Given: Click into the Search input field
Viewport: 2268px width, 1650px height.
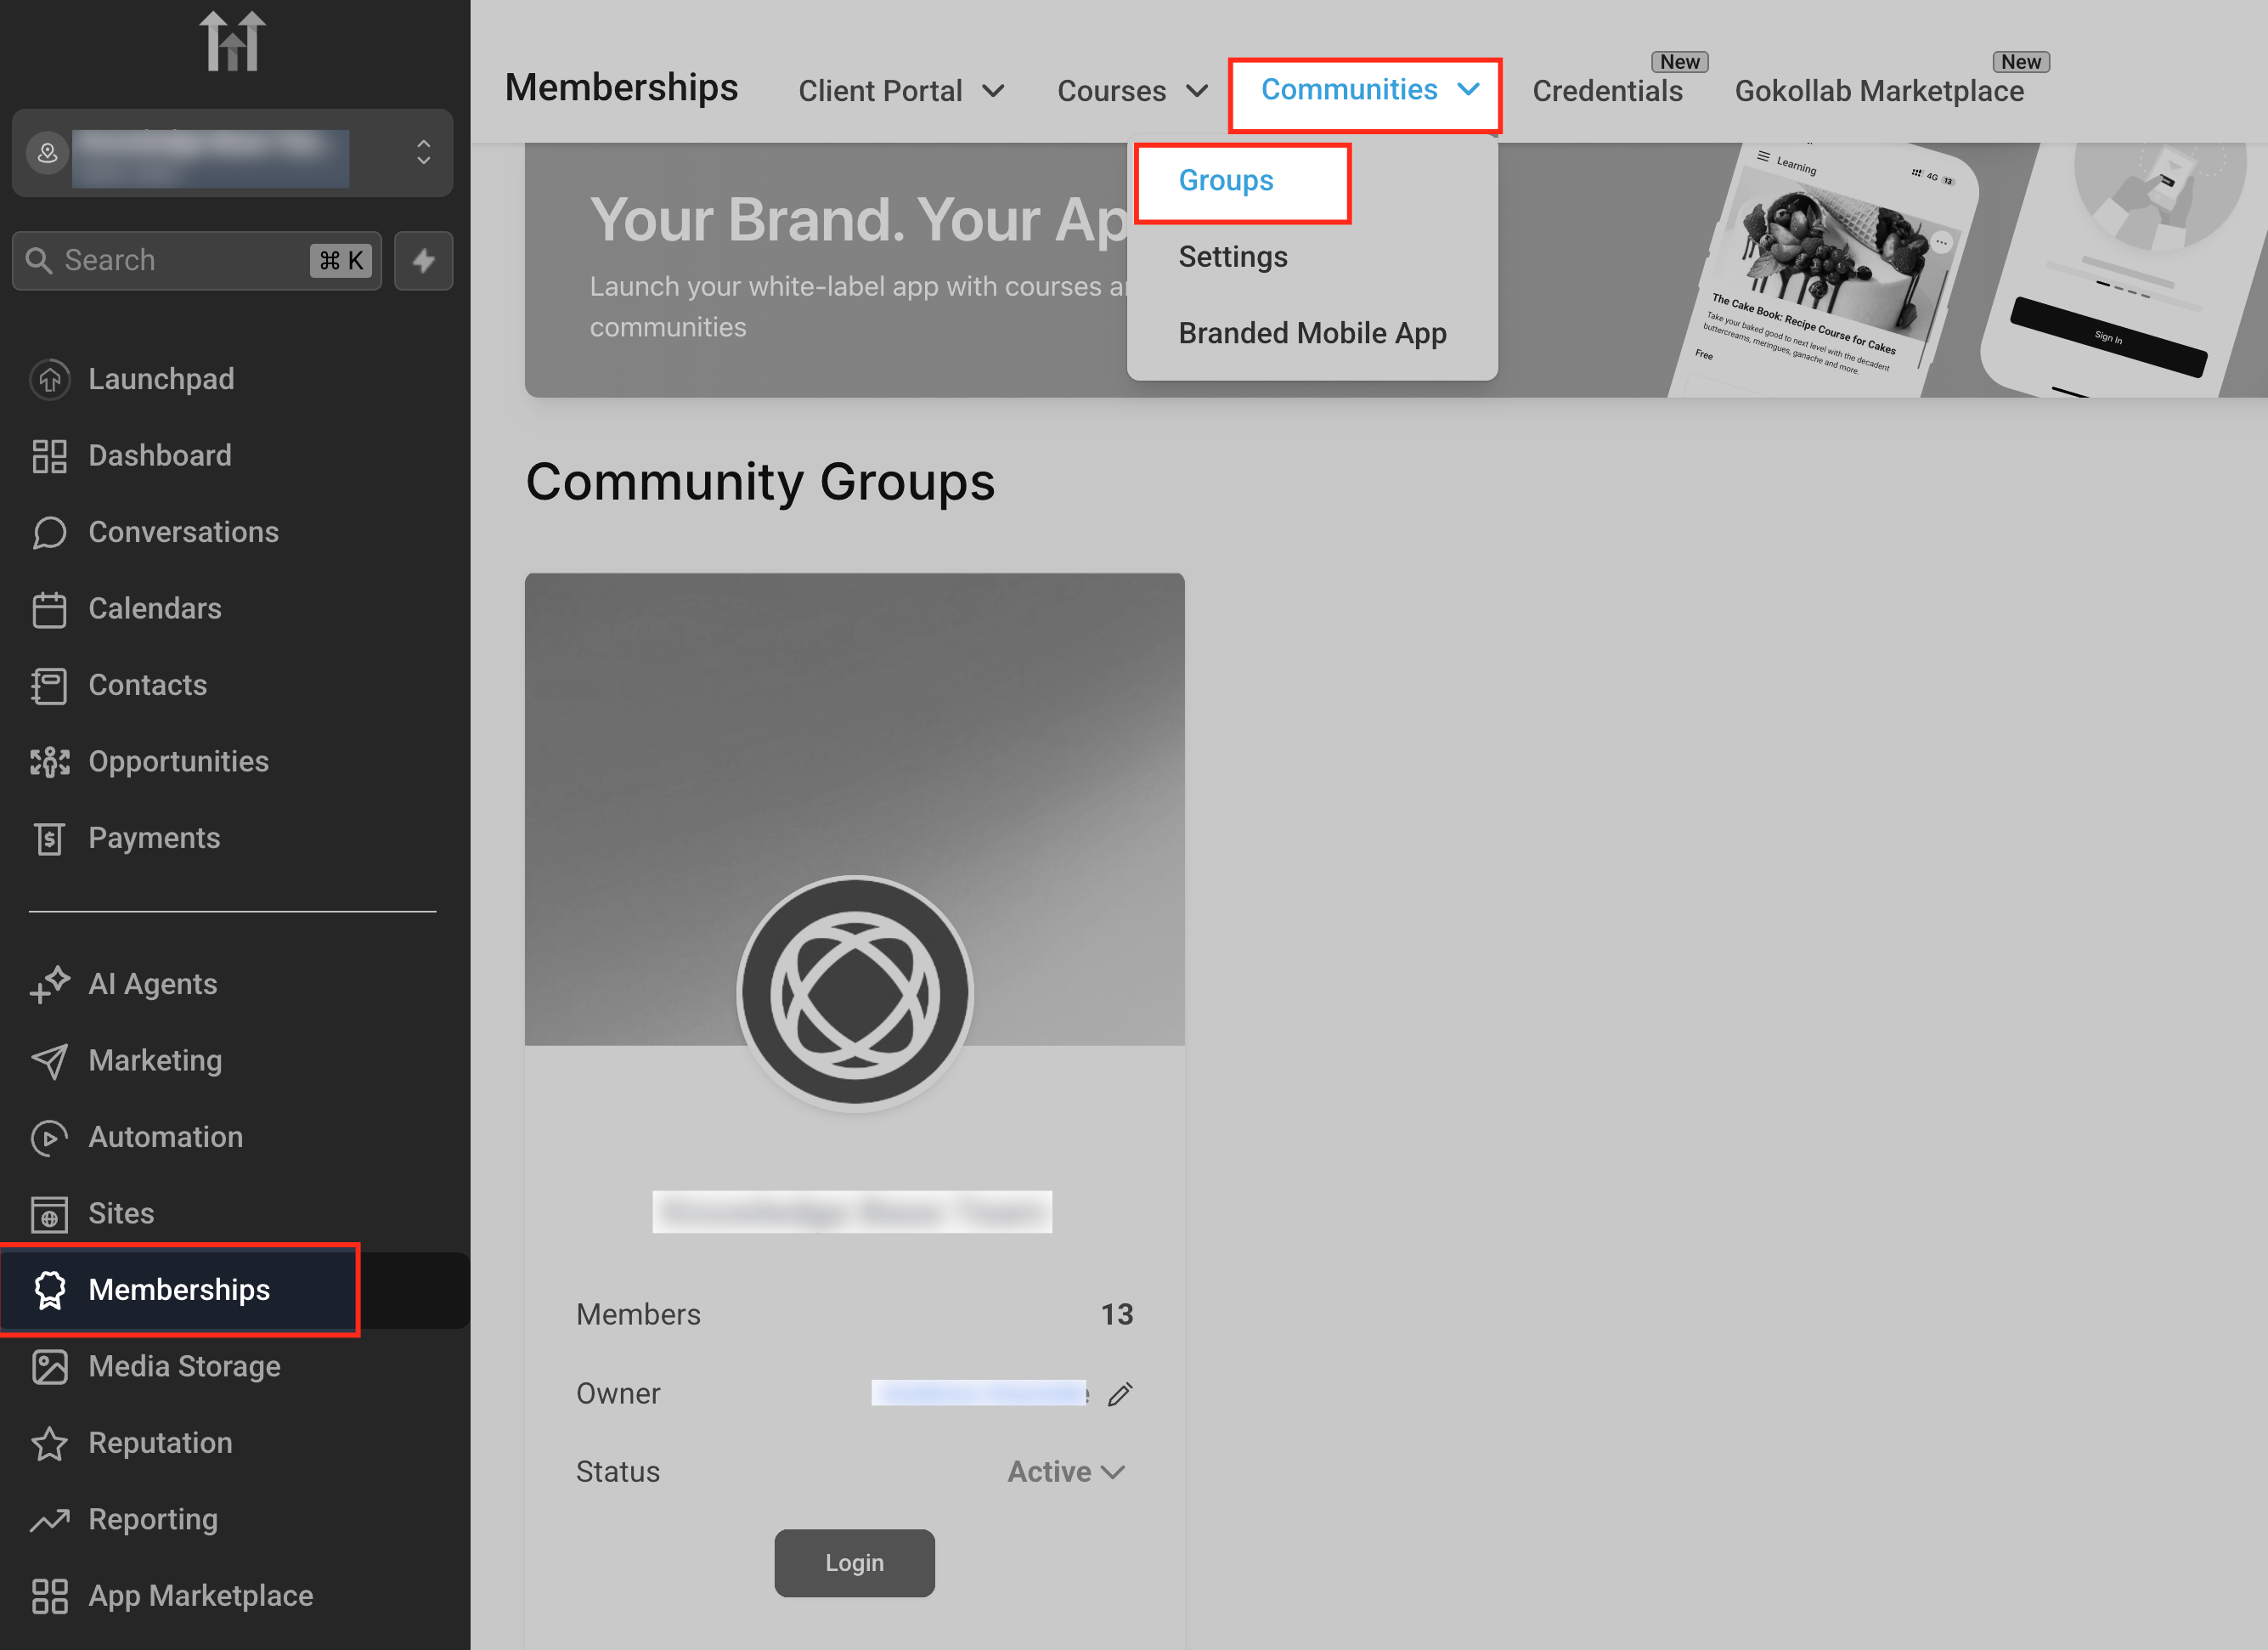Looking at the screenshot, I should click(x=180, y=261).
